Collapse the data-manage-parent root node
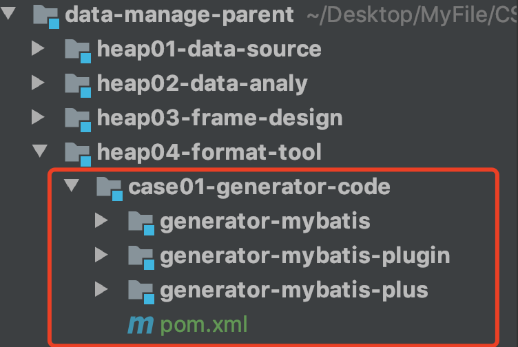This screenshot has height=347, width=518. 8,13
